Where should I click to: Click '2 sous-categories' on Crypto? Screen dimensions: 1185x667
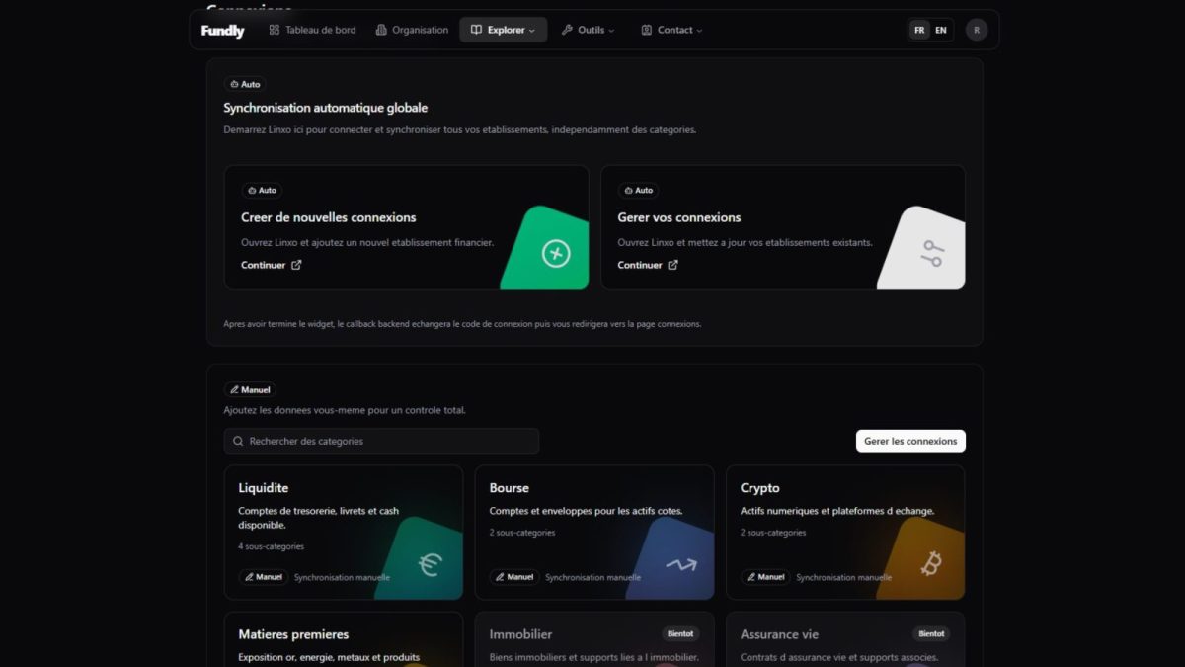click(773, 533)
